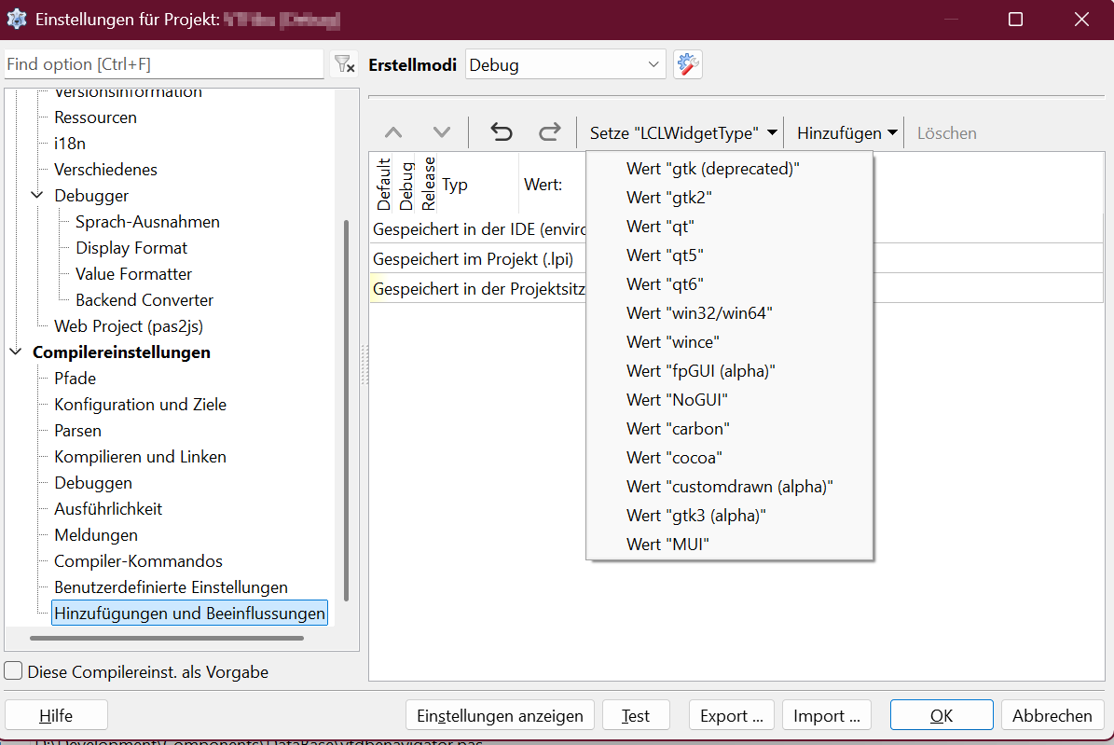Open the Setze "LCLWidgetType" dropdown

(x=682, y=133)
